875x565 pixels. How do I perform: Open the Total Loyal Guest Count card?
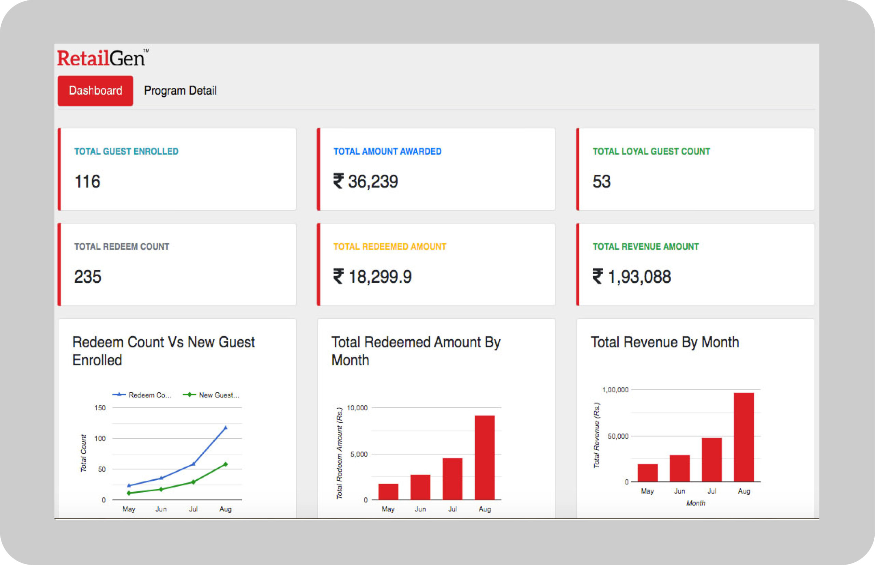point(695,169)
